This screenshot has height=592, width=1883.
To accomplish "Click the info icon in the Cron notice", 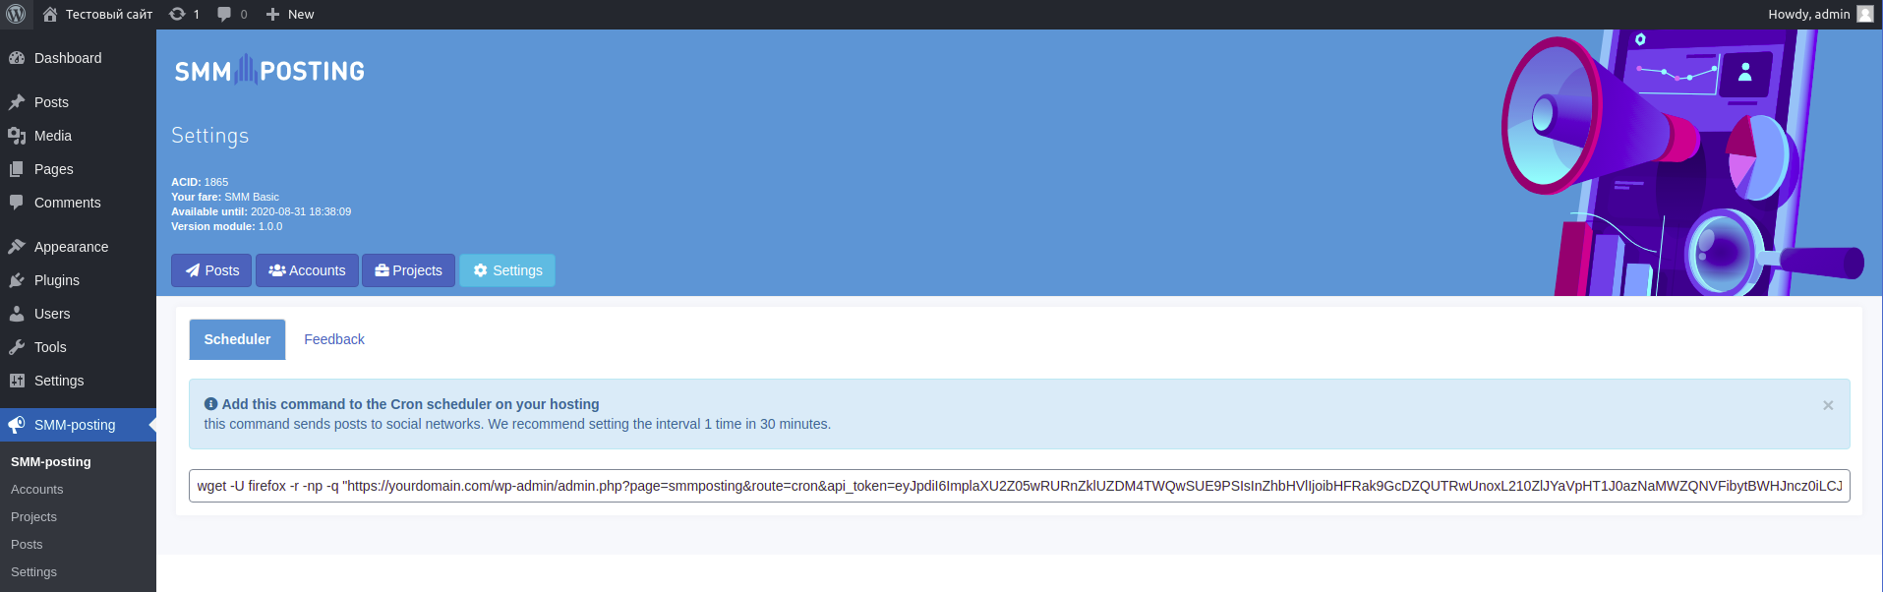I will [210, 404].
